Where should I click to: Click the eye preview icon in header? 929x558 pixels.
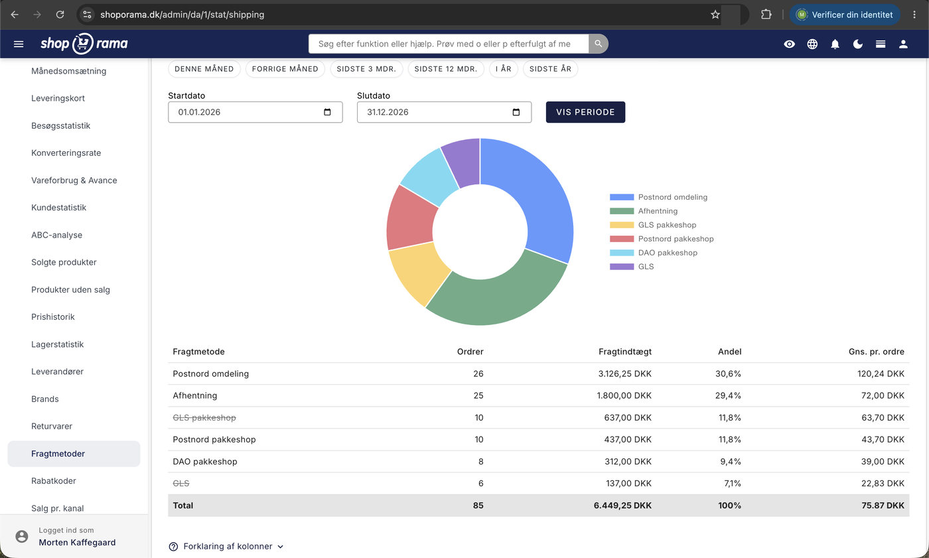pyautogui.click(x=789, y=44)
